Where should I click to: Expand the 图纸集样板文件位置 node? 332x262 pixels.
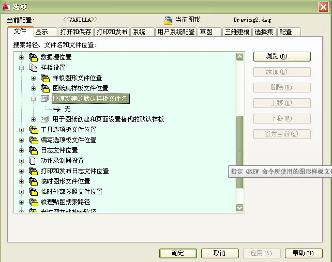pyautogui.click(x=33, y=88)
